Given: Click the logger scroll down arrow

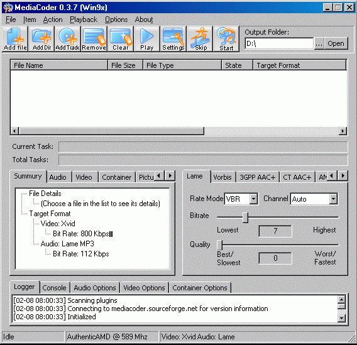Looking at the screenshot, I should 341,318.
